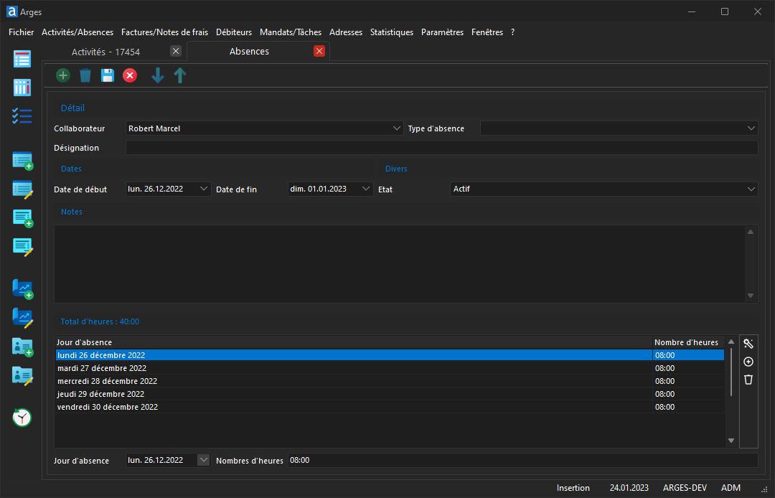Click Notes scrollbar up arrow

[751, 232]
